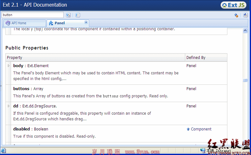Click the expand-all members icon beside search
The width and height of the screenshot is (251, 155).
68,15
